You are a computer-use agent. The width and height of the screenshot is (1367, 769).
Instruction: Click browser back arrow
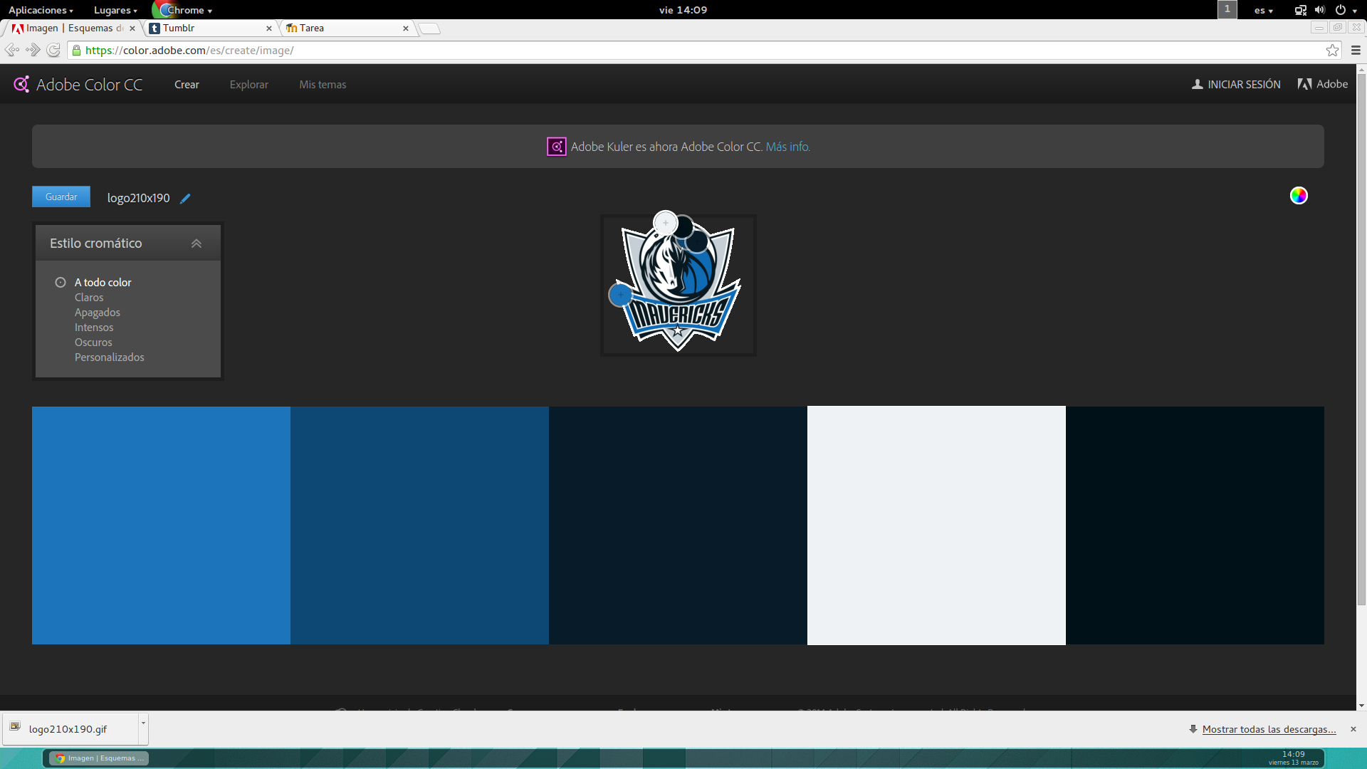click(x=11, y=50)
